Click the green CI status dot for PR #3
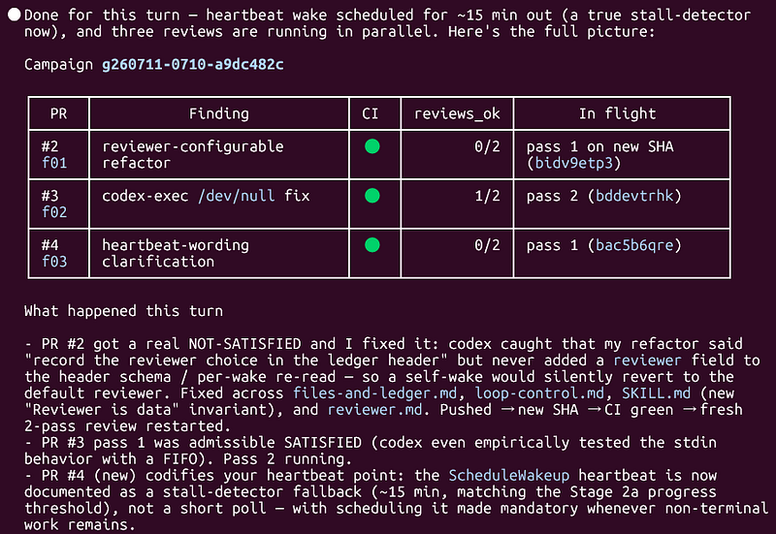776x534 pixels. tap(372, 196)
